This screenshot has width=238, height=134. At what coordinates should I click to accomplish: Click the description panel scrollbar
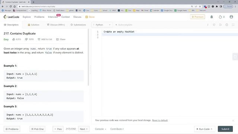coord(88,57)
